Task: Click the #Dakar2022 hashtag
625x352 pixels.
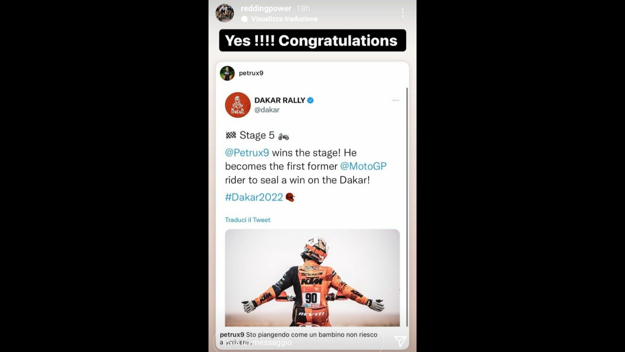Action: pos(254,197)
